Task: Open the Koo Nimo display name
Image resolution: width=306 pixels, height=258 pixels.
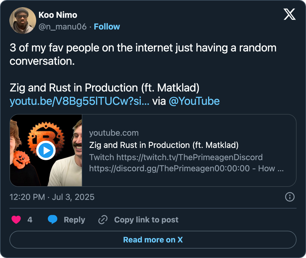Action: [x=58, y=15]
